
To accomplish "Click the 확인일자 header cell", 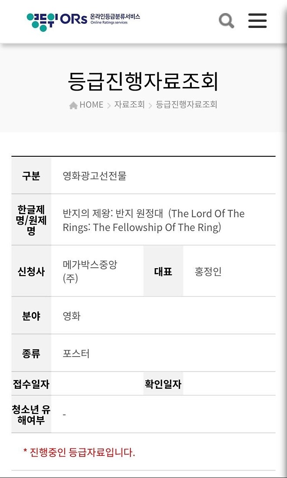I will [163, 384].
